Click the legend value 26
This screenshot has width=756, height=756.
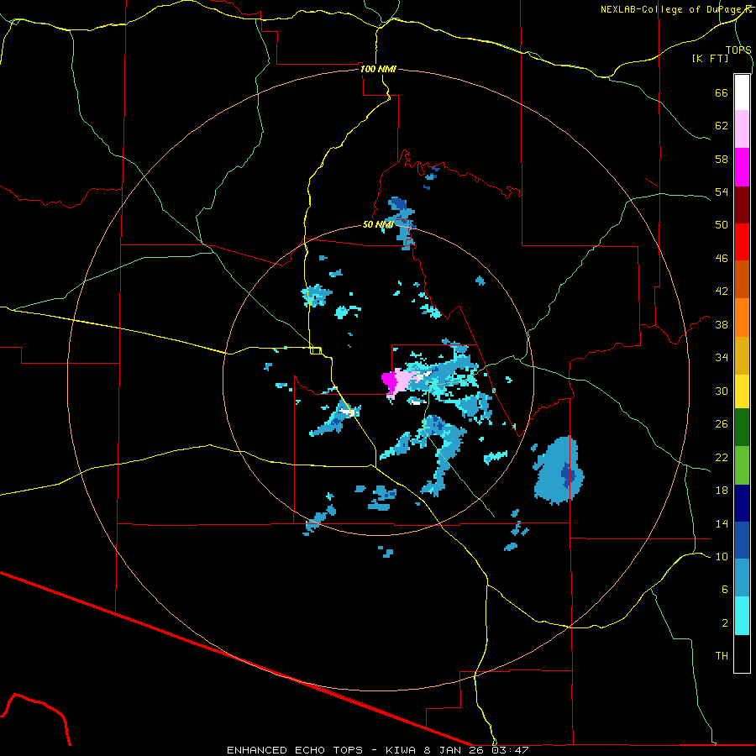(x=722, y=424)
